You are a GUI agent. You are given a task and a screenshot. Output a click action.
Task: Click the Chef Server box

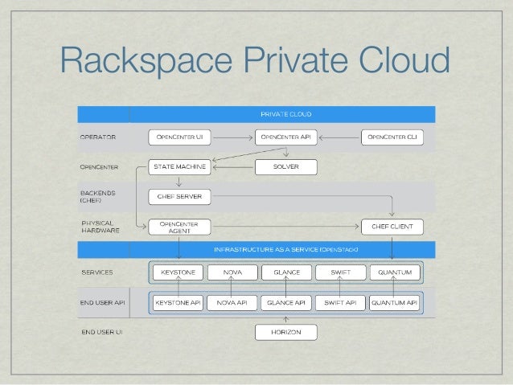point(179,197)
